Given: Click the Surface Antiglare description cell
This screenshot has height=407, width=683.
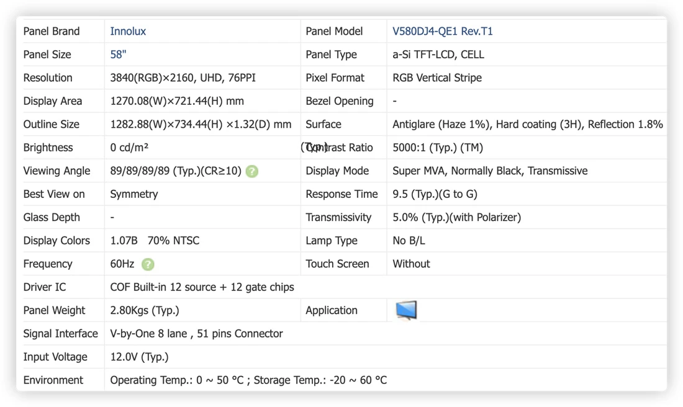Looking at the screenshot, I should [x=528, y=125].
